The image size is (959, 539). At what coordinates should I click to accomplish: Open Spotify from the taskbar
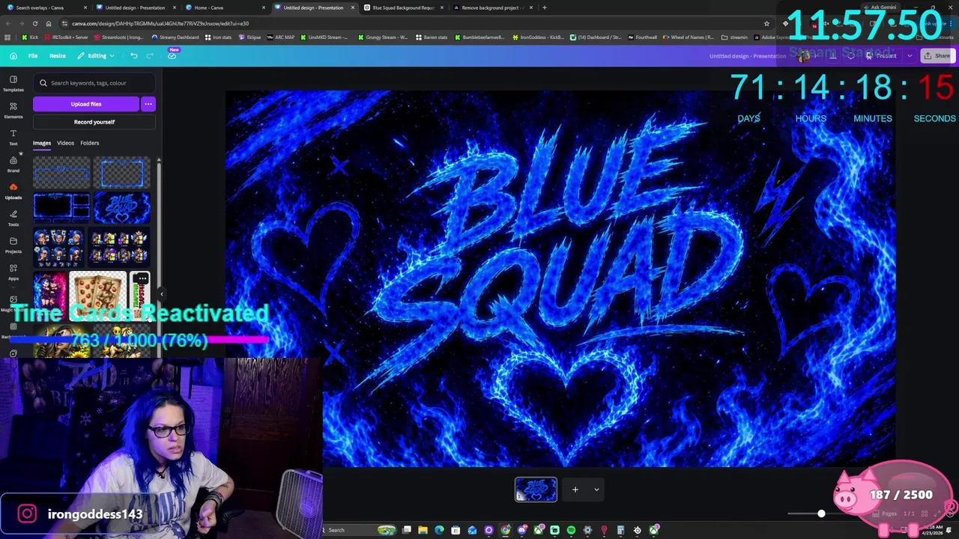tap(571, 530)
